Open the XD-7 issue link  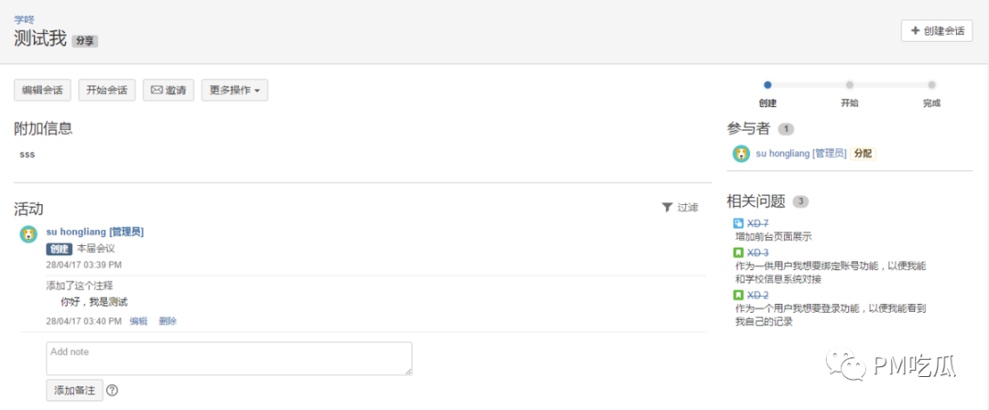[758, 223]
